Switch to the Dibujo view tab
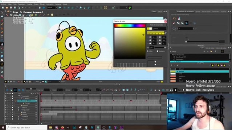This screenshot has width=232, height=130. click(x=160, y=12)
